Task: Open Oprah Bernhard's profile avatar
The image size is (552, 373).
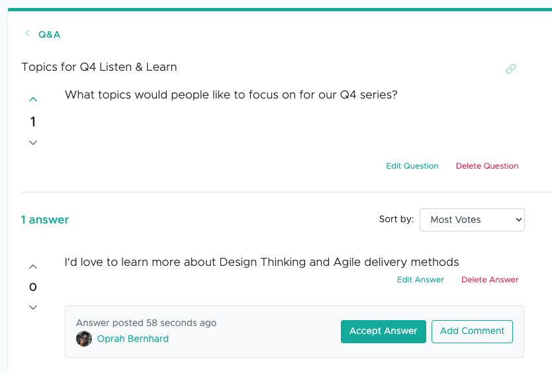Action: [x=84, y=339]
